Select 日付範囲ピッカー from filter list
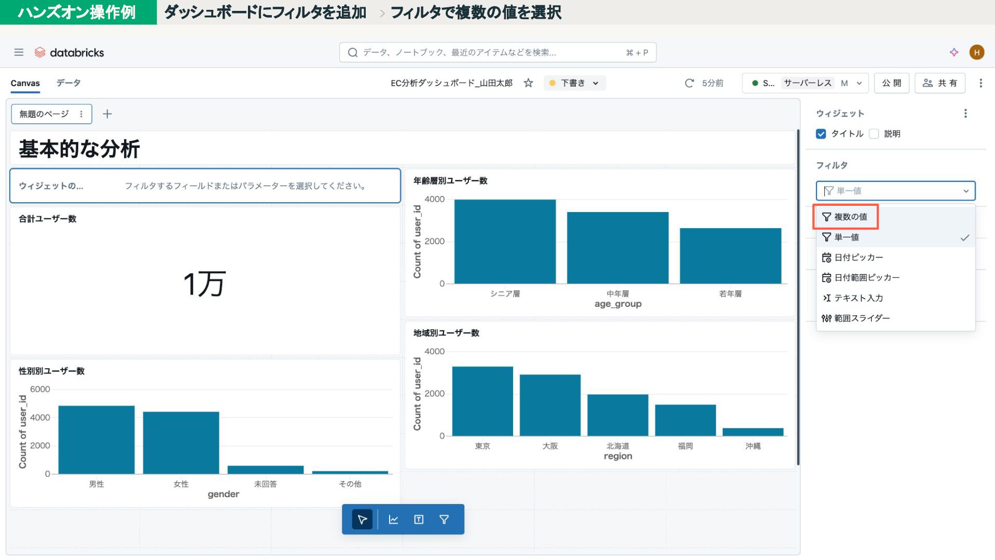Screen dimensions: 995x560 tap(866, 278)
